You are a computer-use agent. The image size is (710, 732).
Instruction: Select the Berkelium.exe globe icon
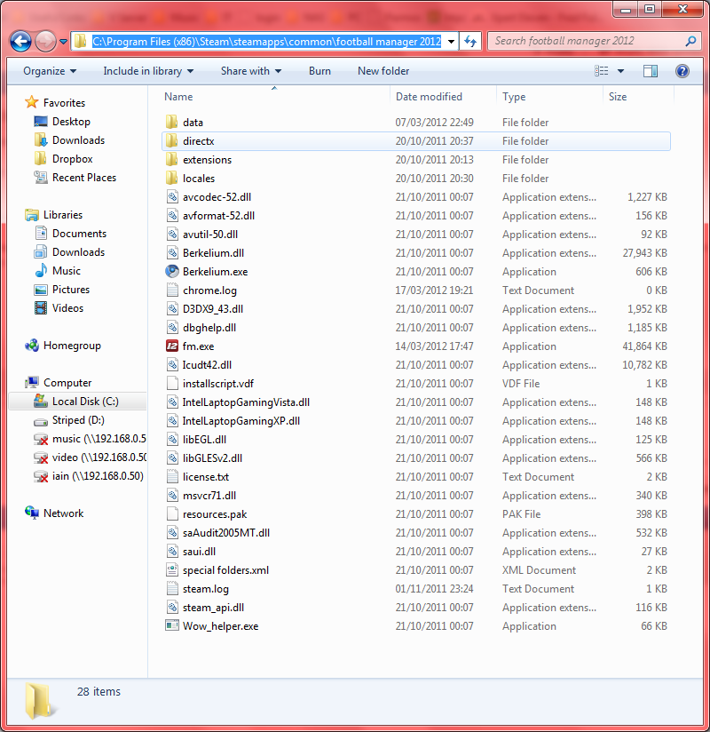[172, 272]
